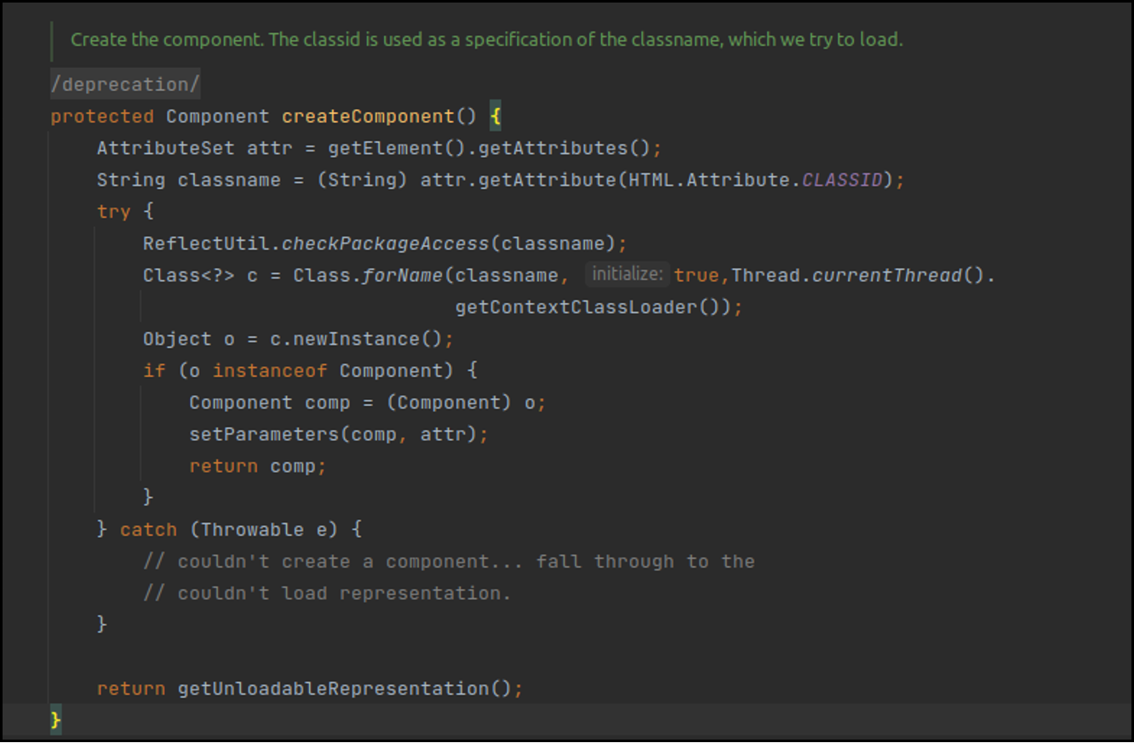Click the getAttributes() call
Screen dimensions: 1134x743
565,148
